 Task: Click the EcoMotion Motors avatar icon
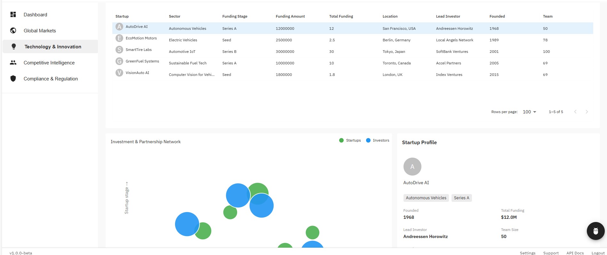point(119,38)
